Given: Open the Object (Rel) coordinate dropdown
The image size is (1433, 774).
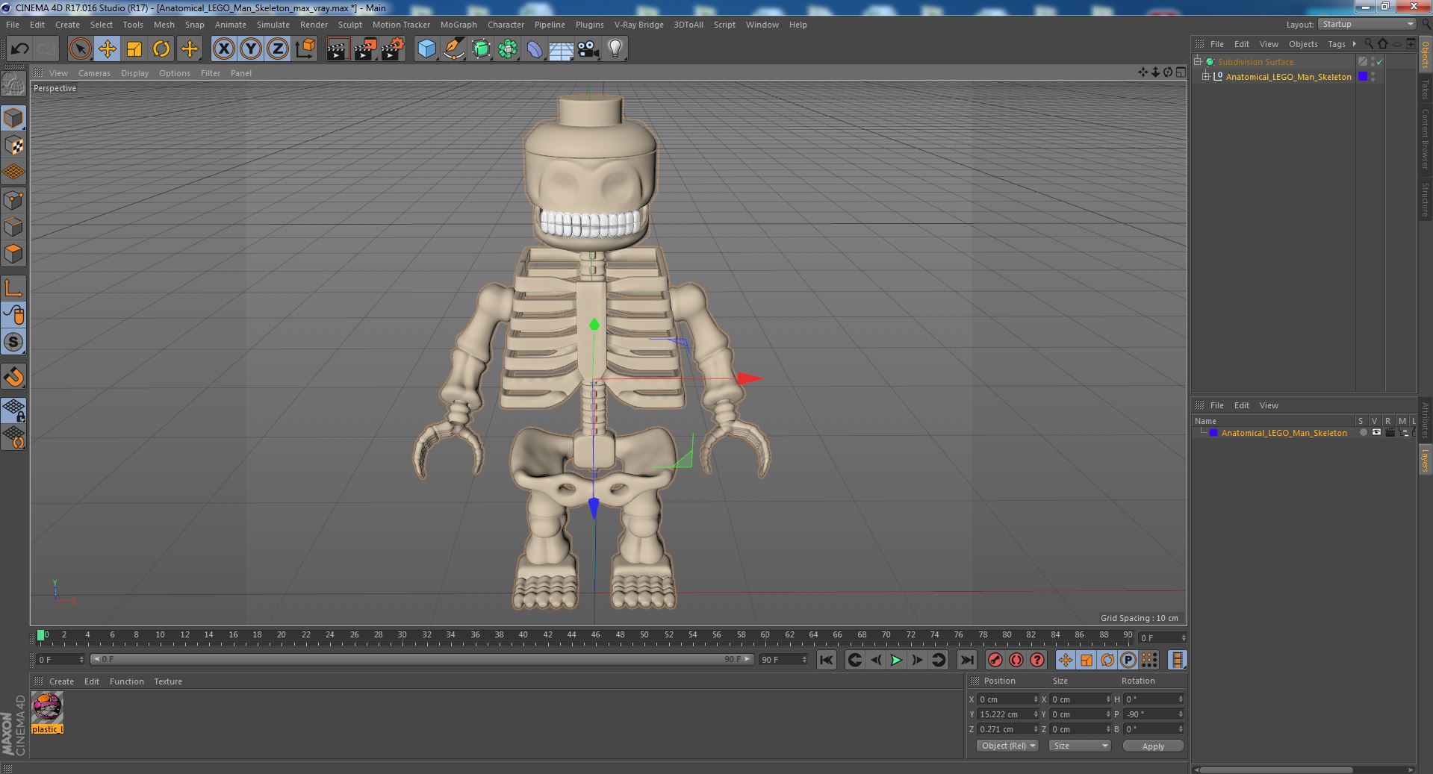Looking at the screenshot, I should [1007, 746].
